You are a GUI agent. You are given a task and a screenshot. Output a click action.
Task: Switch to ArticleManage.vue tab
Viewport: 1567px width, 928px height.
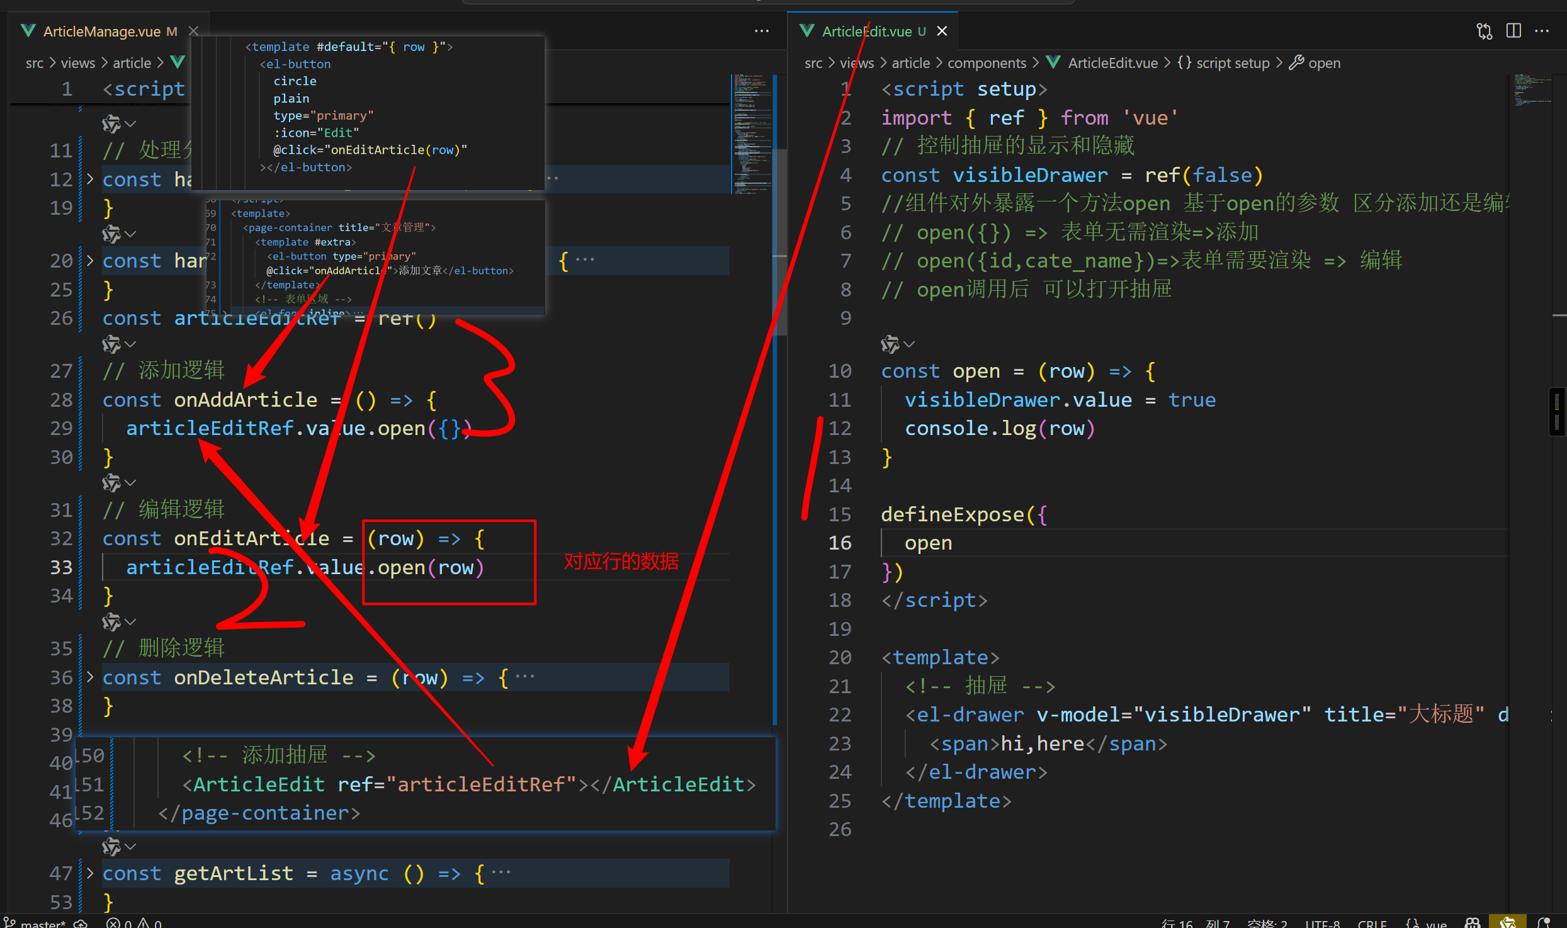[x=101, y=31]
